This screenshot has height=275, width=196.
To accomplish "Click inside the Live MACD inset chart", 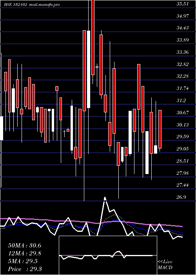I will point(108,255).
